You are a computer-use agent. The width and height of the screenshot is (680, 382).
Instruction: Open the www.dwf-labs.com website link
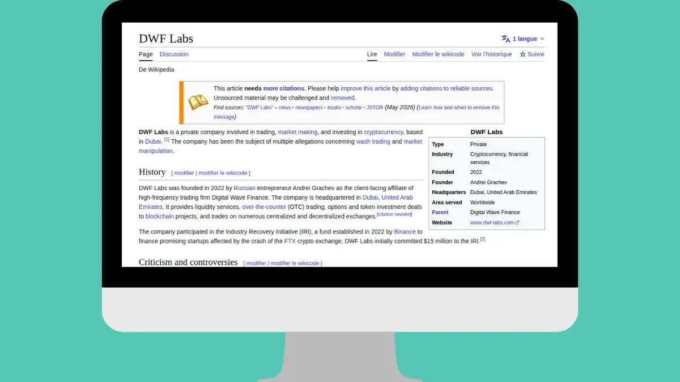pyautogui.click(x=492, y=223)
